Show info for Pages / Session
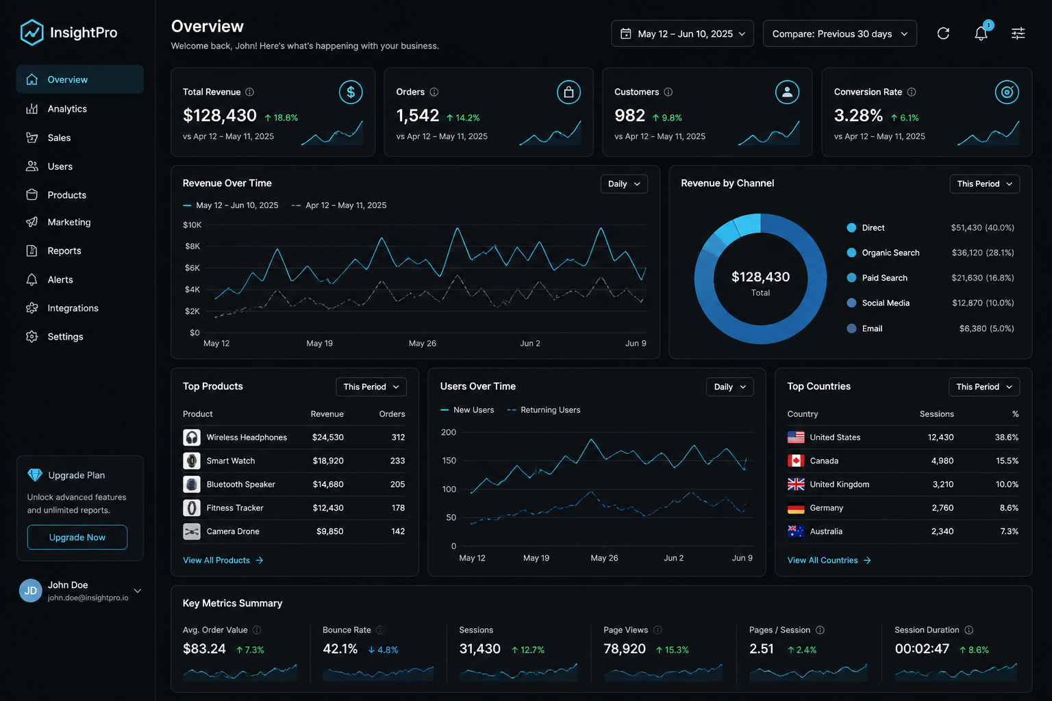Image resolution: width=1052 pixels, height=701 pixels. click(821, 630)
